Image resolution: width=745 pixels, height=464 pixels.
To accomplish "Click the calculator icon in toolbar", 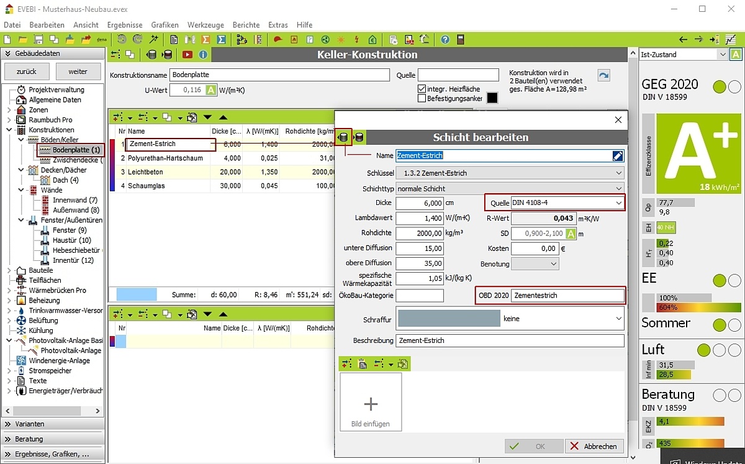I will 461,40.
